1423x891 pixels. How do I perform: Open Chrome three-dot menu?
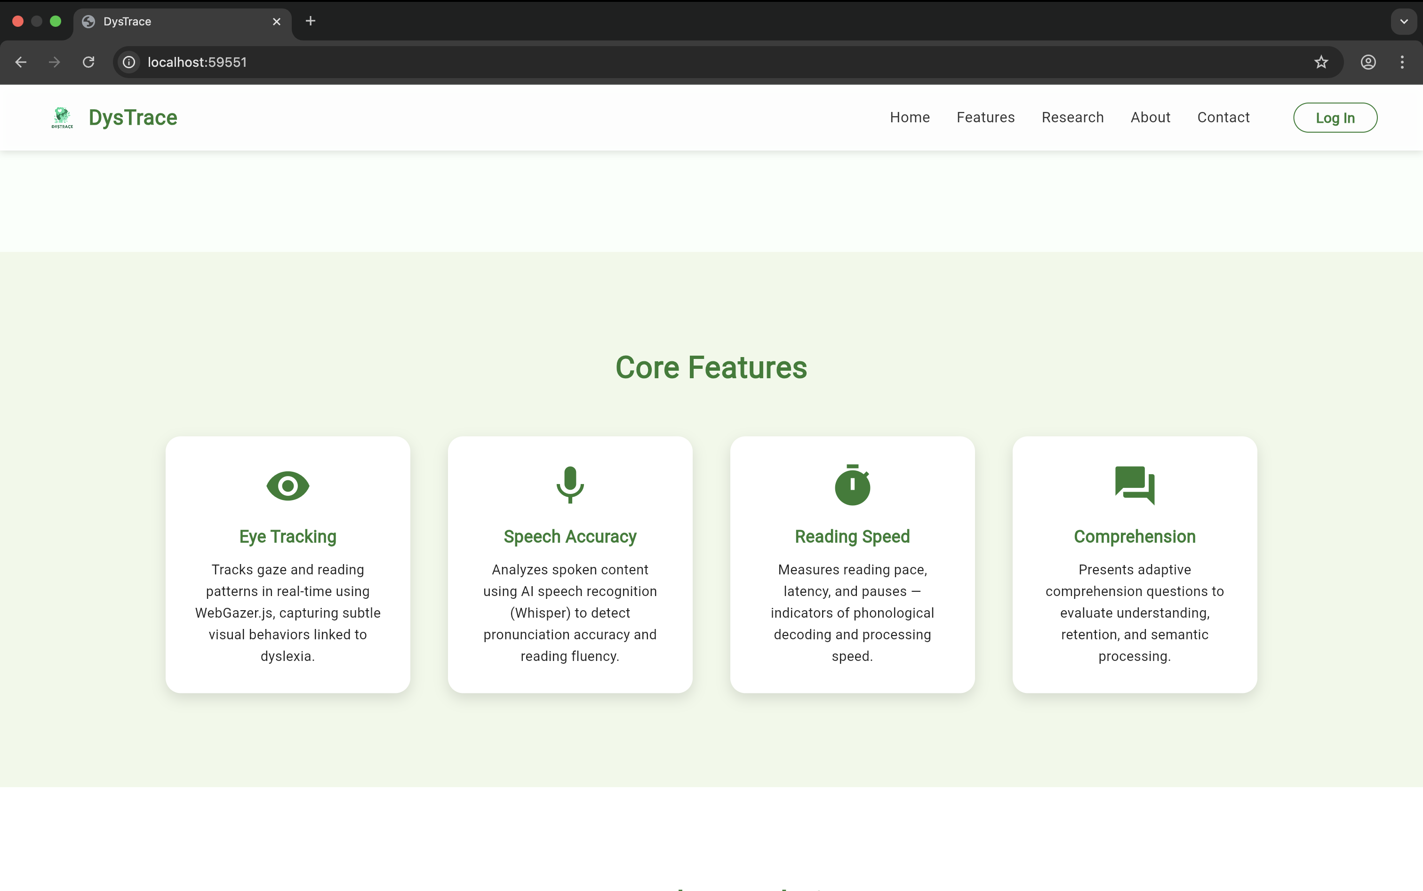(1402, 63)
